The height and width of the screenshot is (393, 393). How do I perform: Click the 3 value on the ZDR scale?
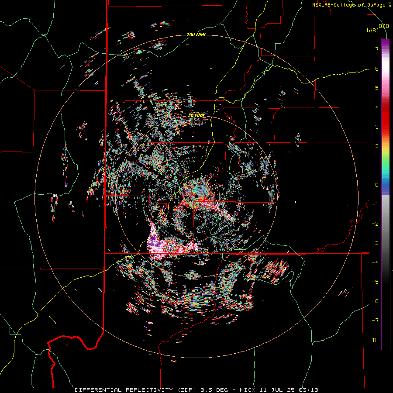click(377, 127)
